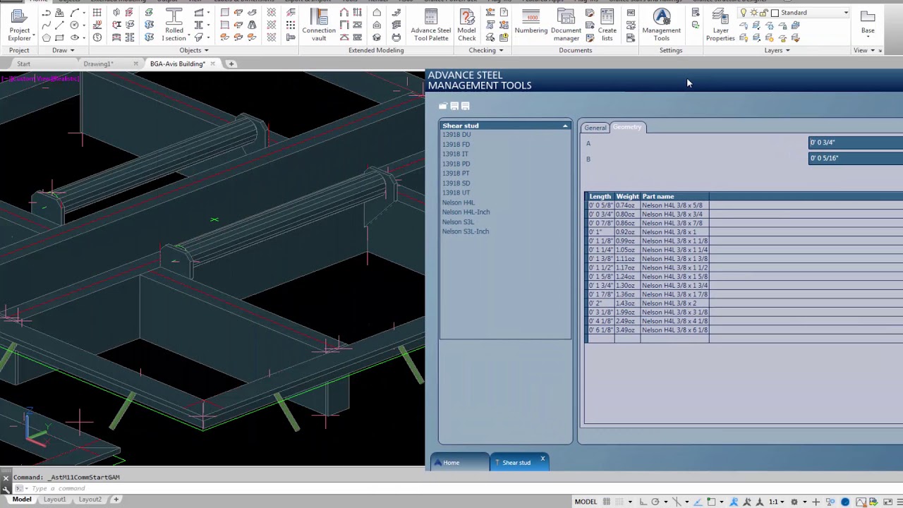Switch to the Geometry tab
This screenshot has height=508, width=903.
[x=627, y=127]
